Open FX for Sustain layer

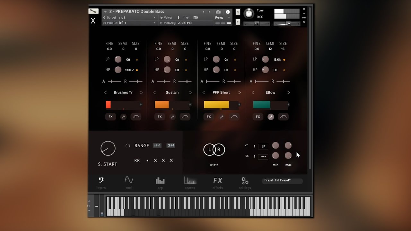(x=160, y=117)
